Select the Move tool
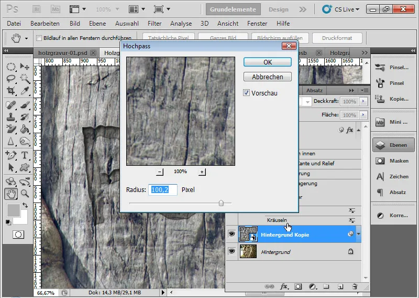419x298 pixels. [25, 67]
